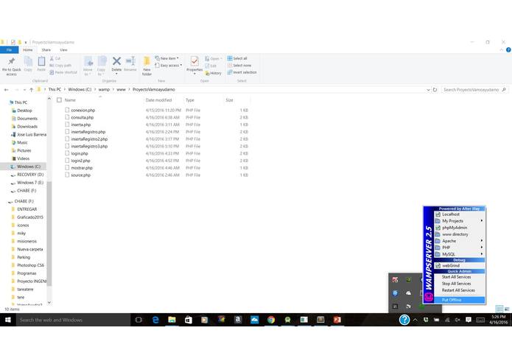Image resolution: width=512 pixels, height=364 pixels.
Task: Open the Move to dropdown
Action: click(x=88, y=66)
